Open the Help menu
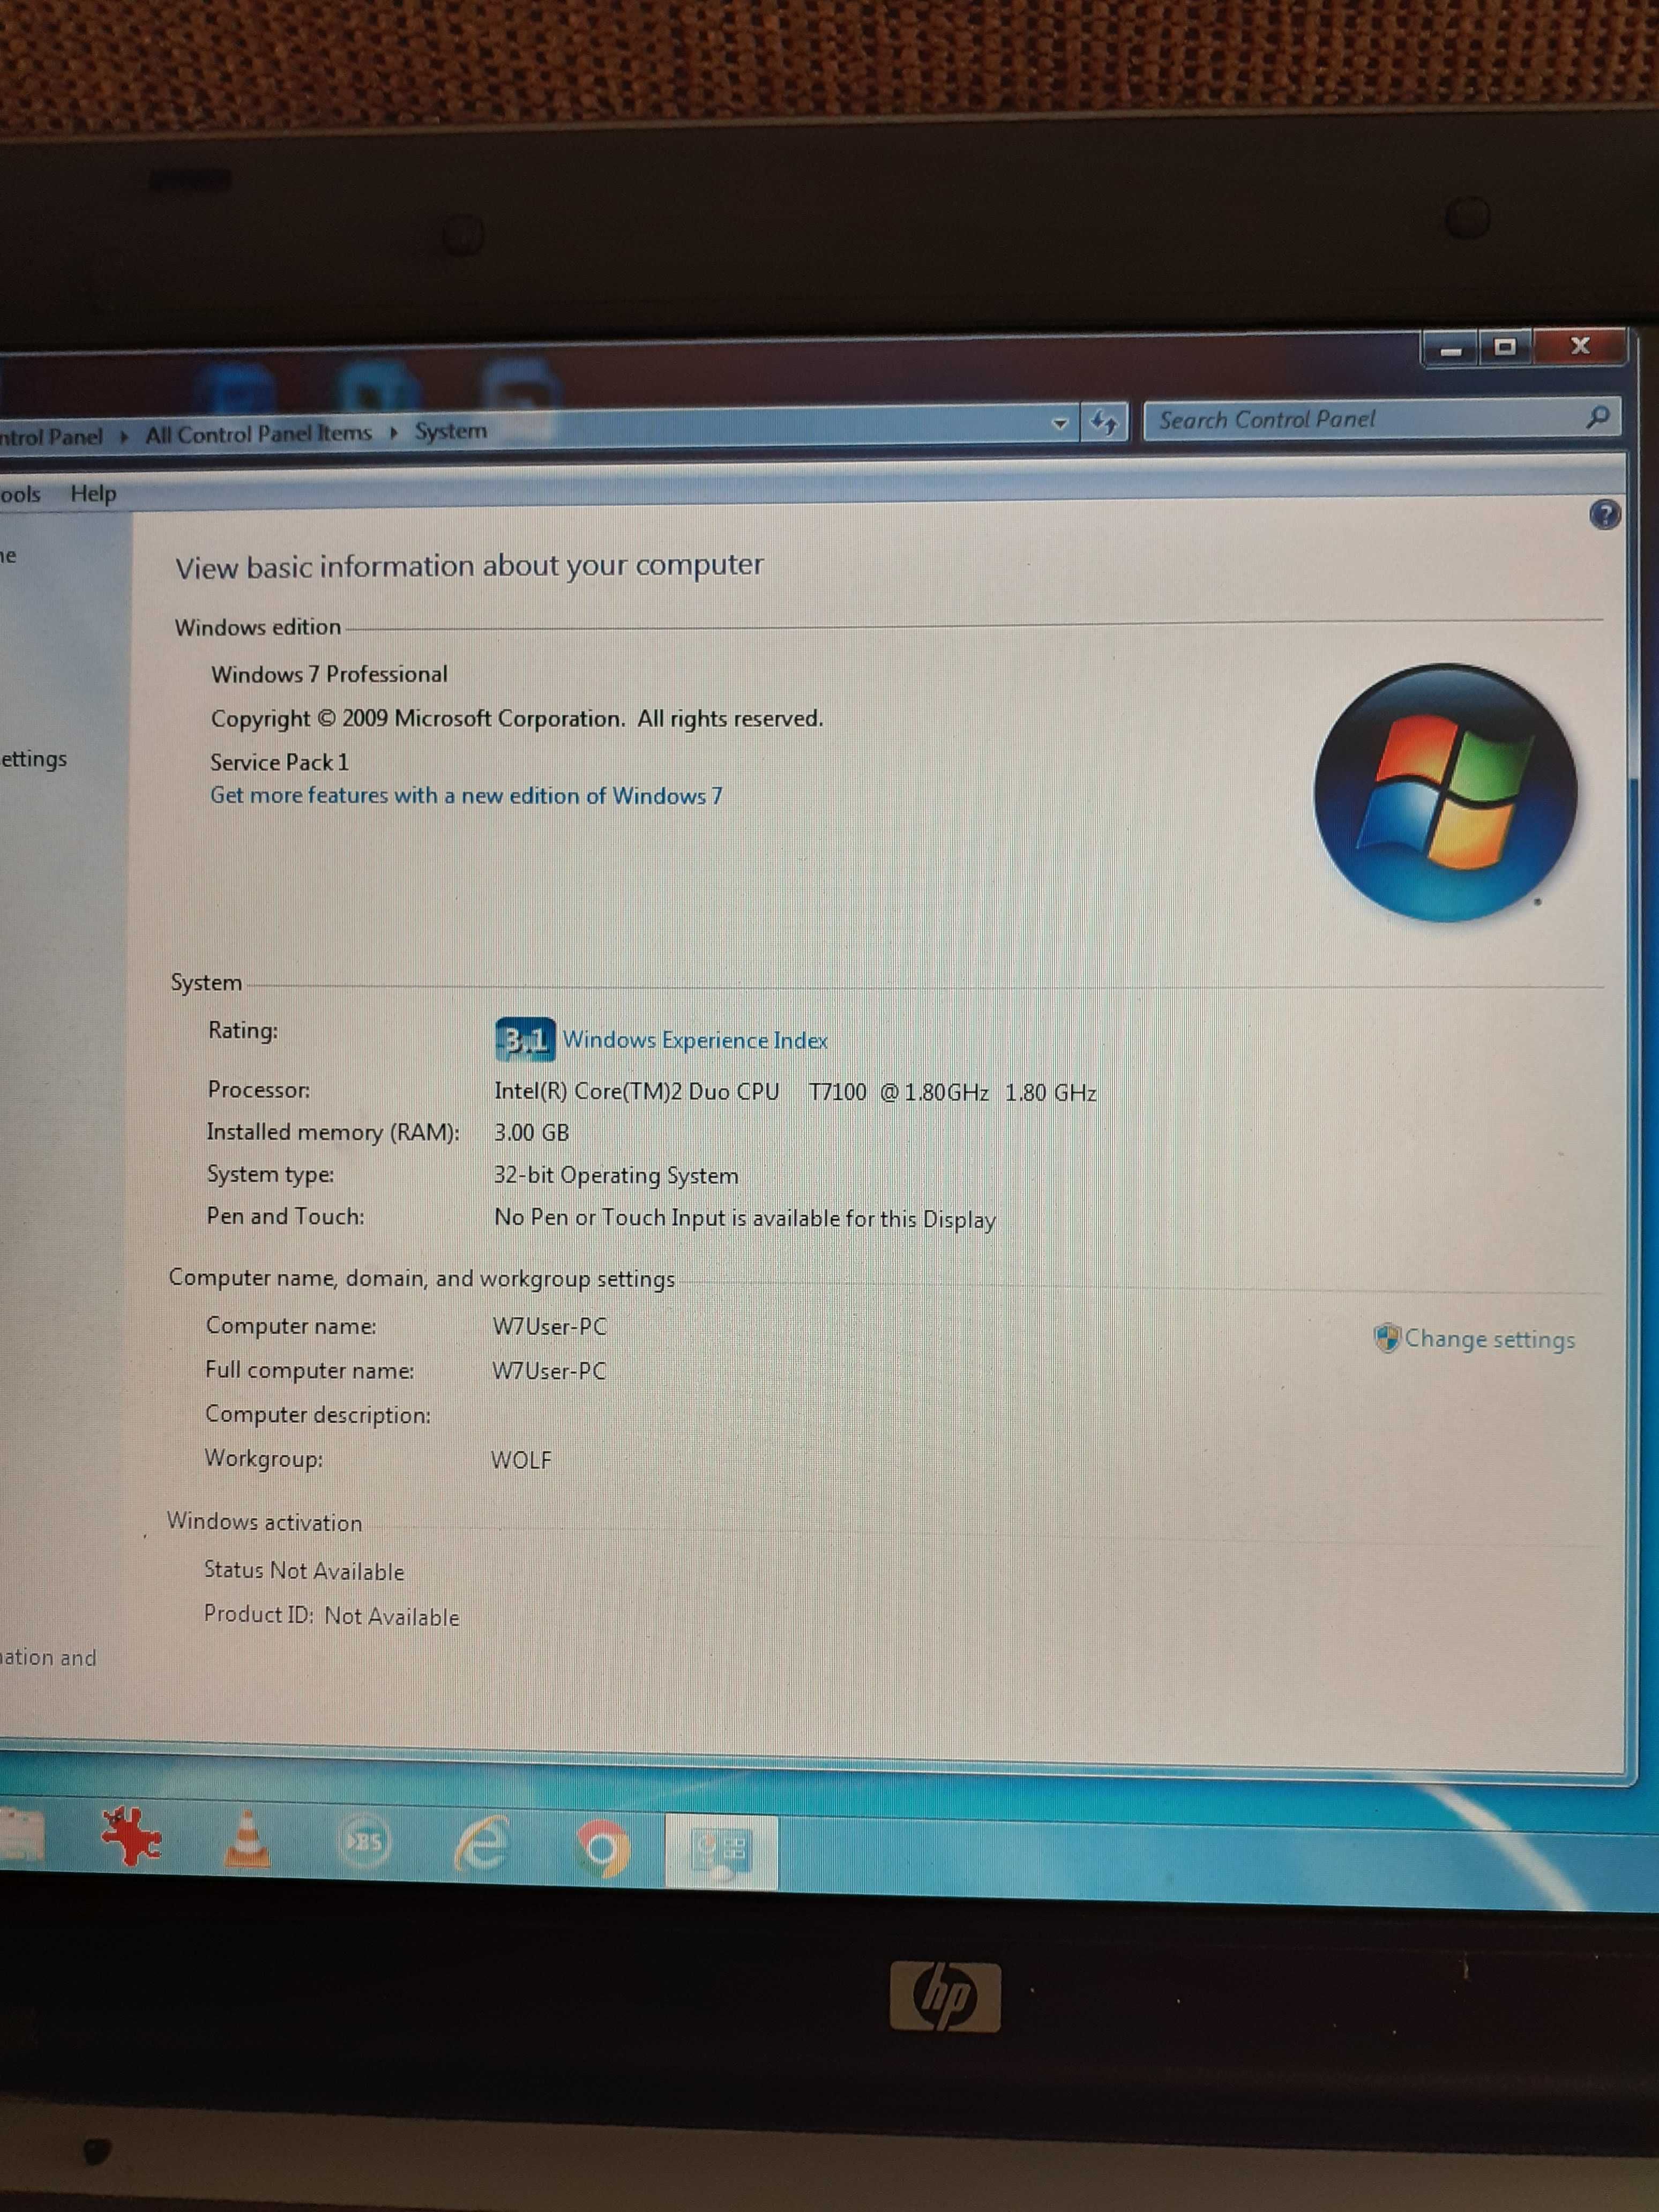The width and height of the screenshot is (1659, 2212). (x=93, y=494)
